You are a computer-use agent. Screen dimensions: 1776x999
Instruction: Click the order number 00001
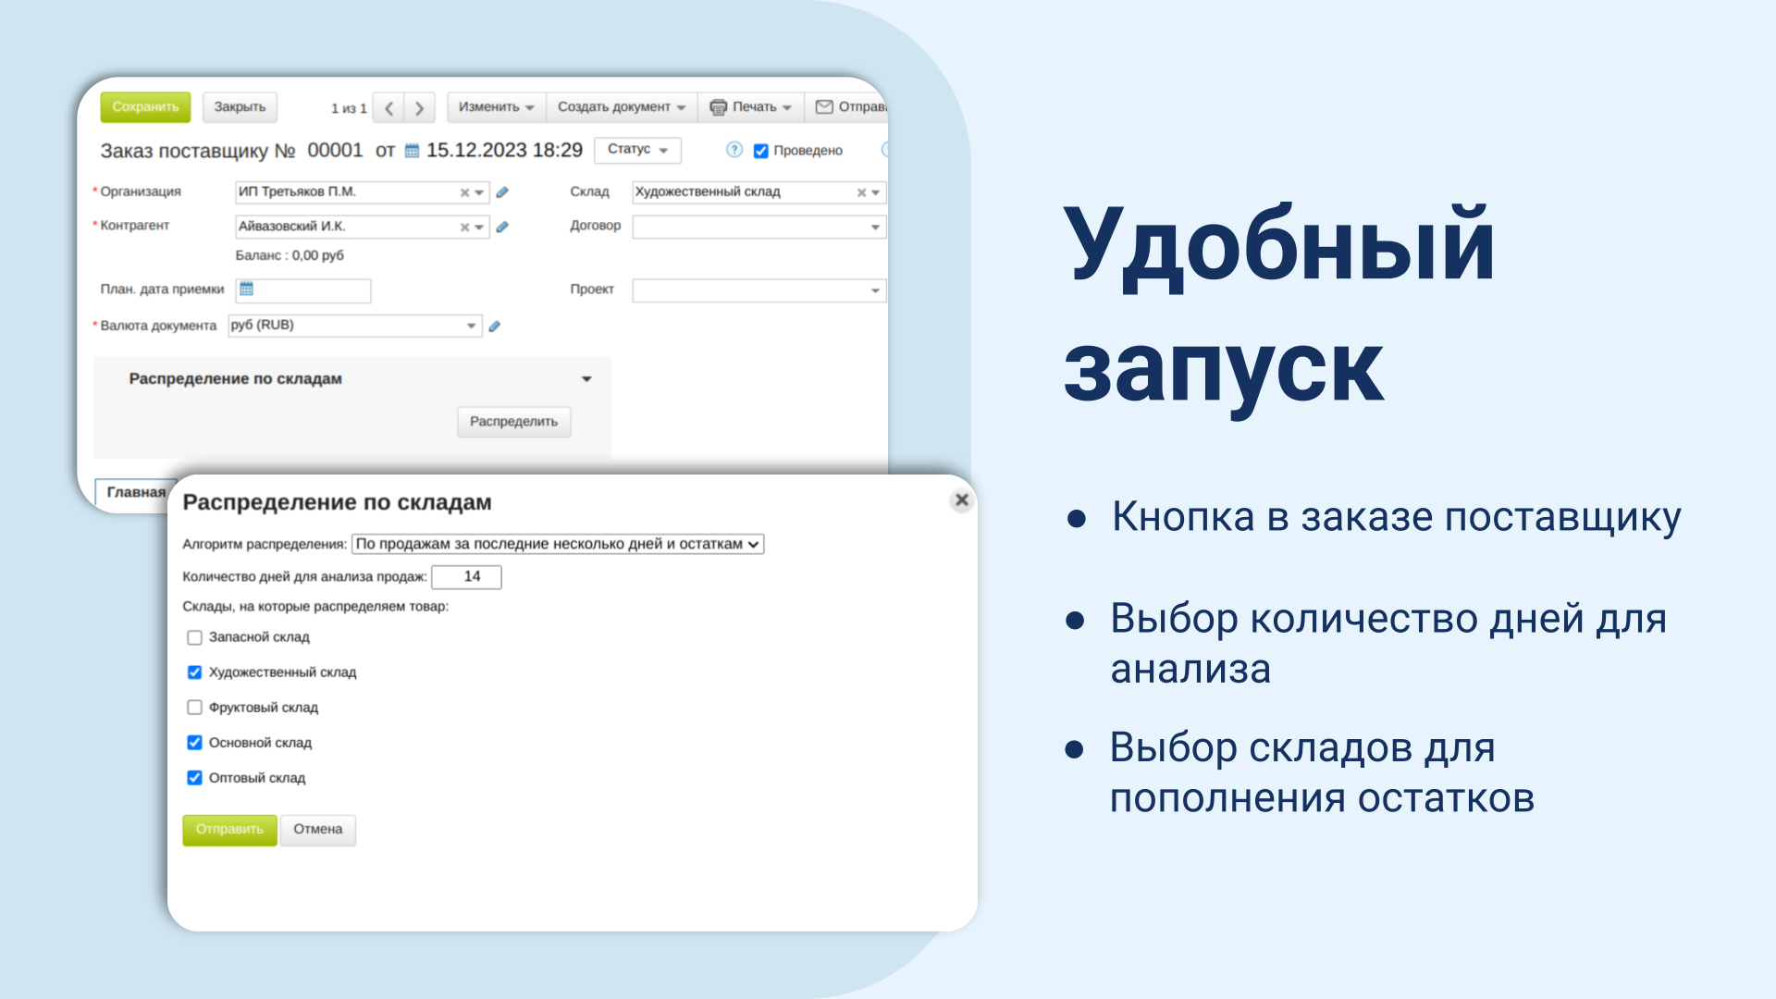coord(335,150)
